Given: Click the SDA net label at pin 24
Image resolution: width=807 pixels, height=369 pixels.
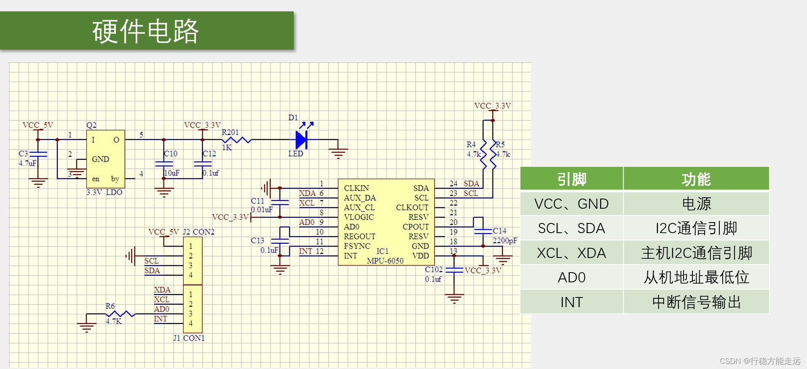Looking at the screenshot, I should point(472,184).
